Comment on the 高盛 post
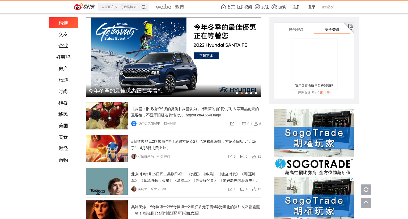Screen dimensions: 408x219 [246, 124]
